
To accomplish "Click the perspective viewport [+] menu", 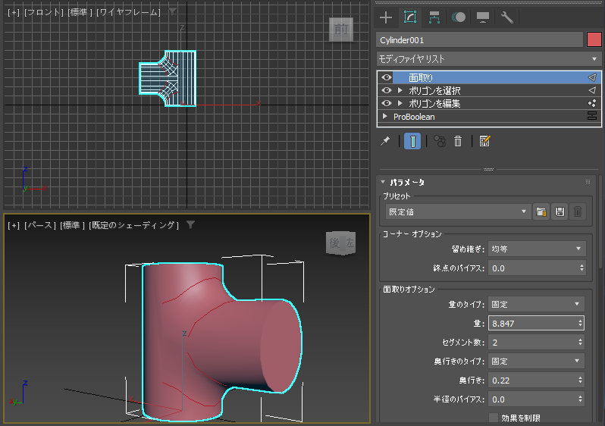I will [14, 225].
